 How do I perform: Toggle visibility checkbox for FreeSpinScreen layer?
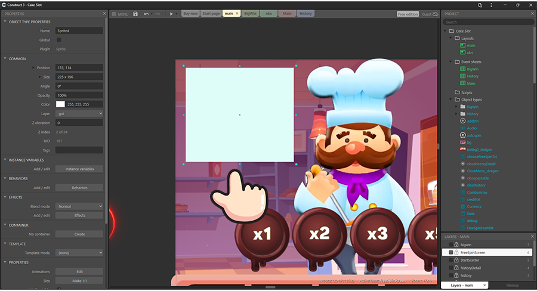click(x=450, y=252)
